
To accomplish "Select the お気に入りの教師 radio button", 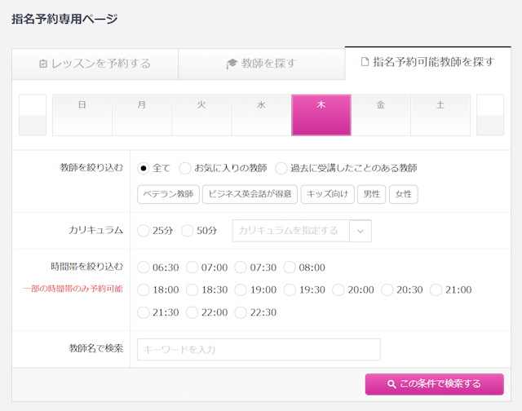I will pos(185,168).
